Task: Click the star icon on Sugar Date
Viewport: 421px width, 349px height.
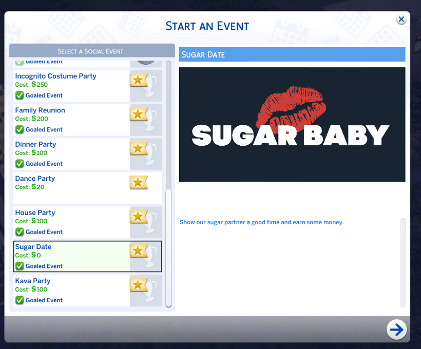Action: 139,250
